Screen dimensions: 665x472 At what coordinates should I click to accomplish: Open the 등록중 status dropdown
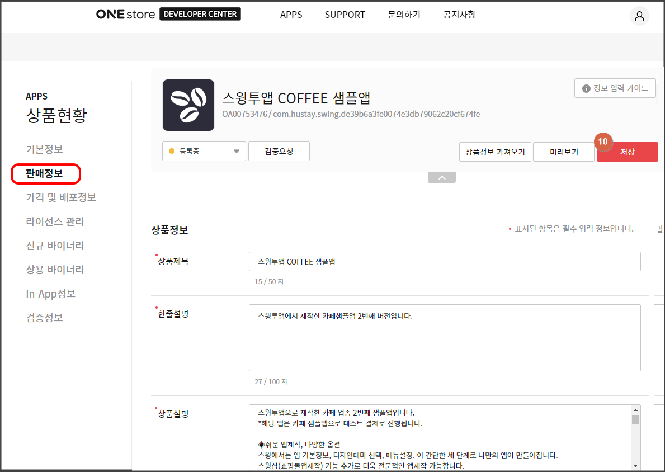236,151
